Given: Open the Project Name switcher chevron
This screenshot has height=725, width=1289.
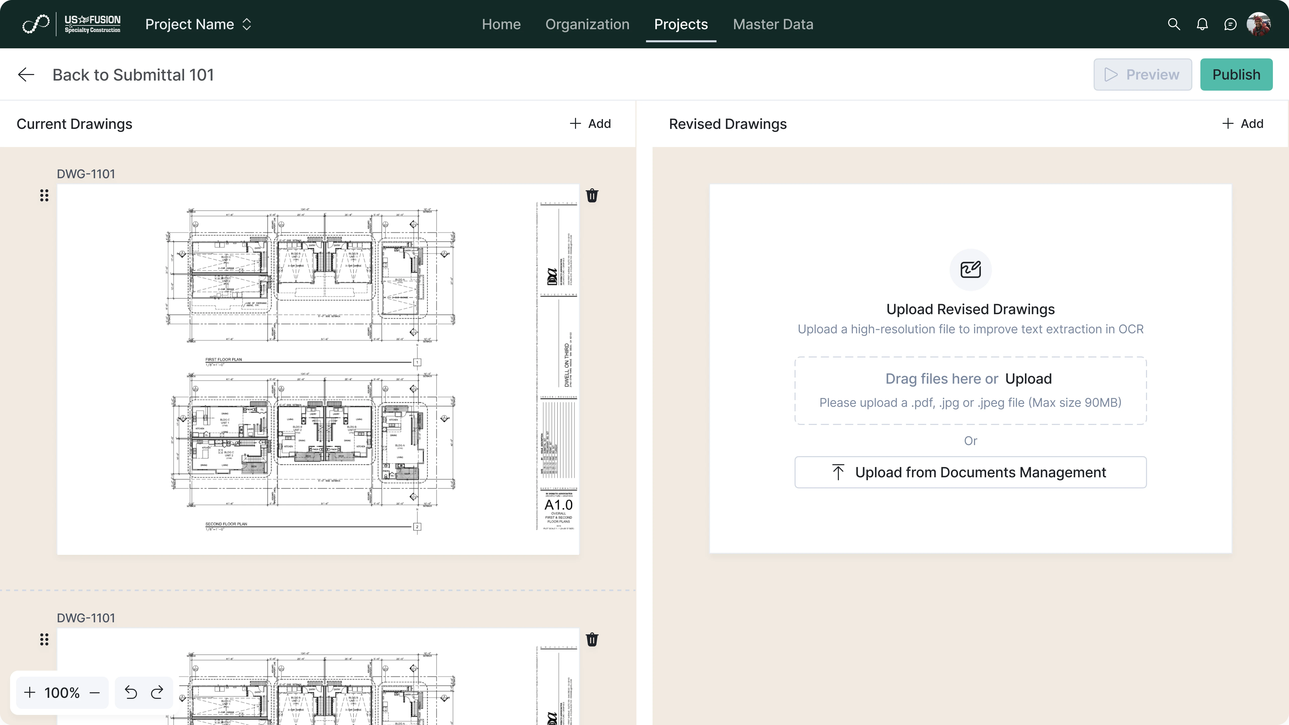Looking at the screenshot, I should (247, 24).
